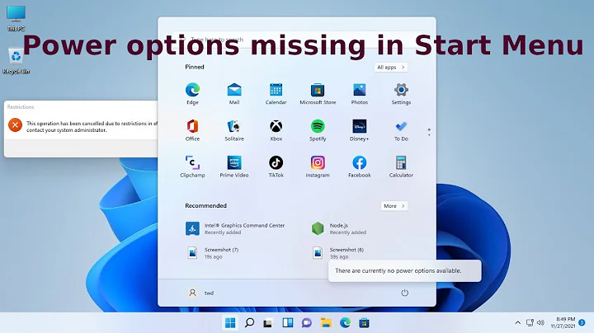594x333 pixels.
Task: Launch Edge from the taskbar
Action: click(345, 323)
